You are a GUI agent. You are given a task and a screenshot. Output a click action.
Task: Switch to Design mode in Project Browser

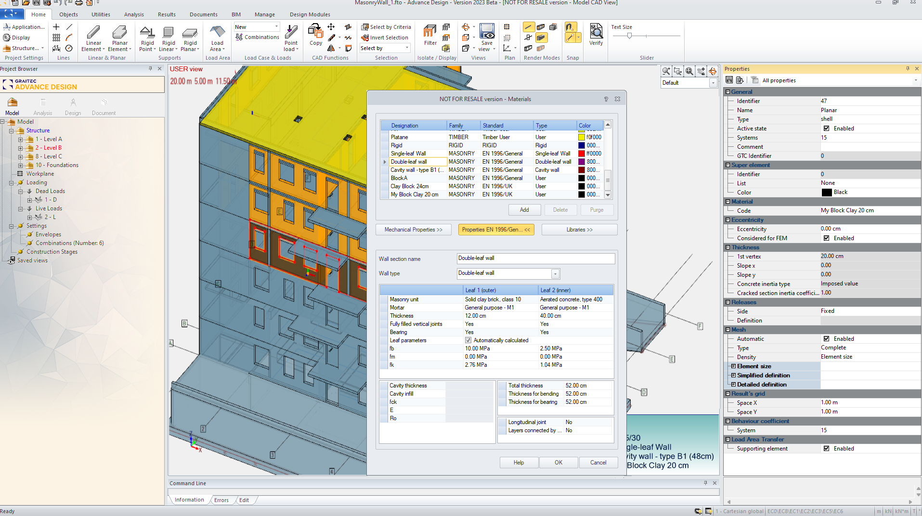tap(73, 107)
